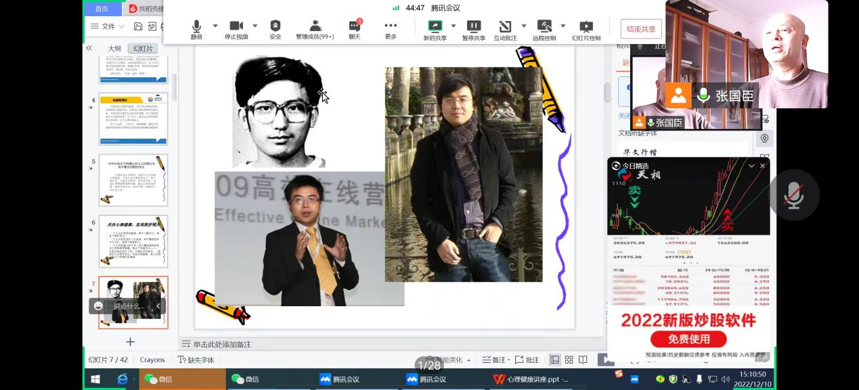859x390 pixels.
Task: Click the 张国臣 participant name label
Action: point(734,96)
